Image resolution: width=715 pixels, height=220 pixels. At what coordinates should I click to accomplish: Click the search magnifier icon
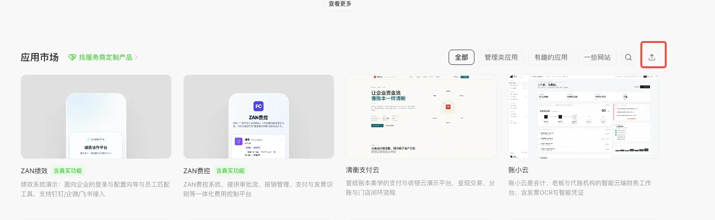click(628, 57)
